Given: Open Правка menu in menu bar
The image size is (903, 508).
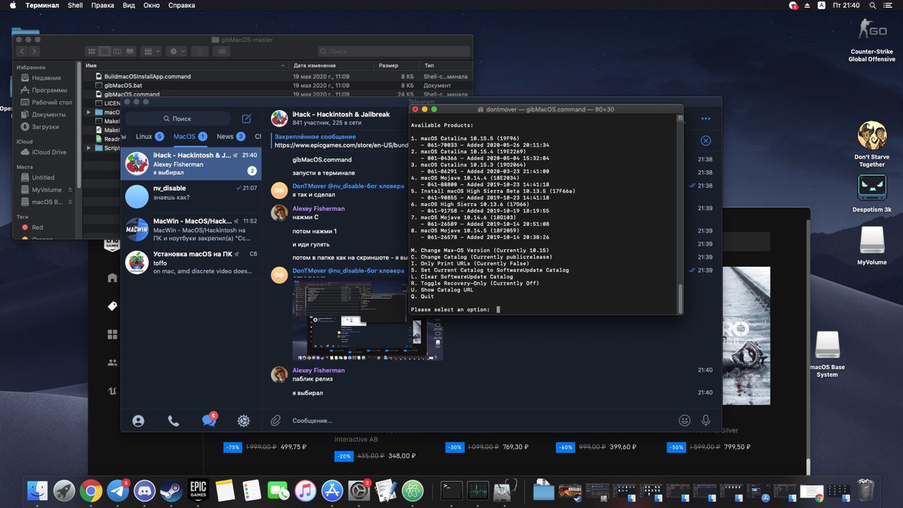Looking at the screenshot, I should coord(103,5).
